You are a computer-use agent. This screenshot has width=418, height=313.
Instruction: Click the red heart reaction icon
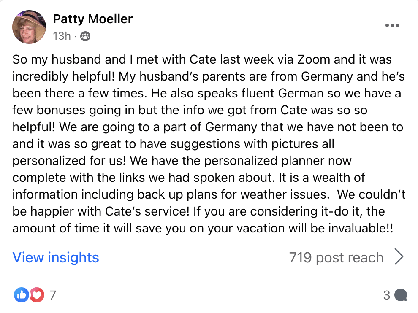(36, 295)
